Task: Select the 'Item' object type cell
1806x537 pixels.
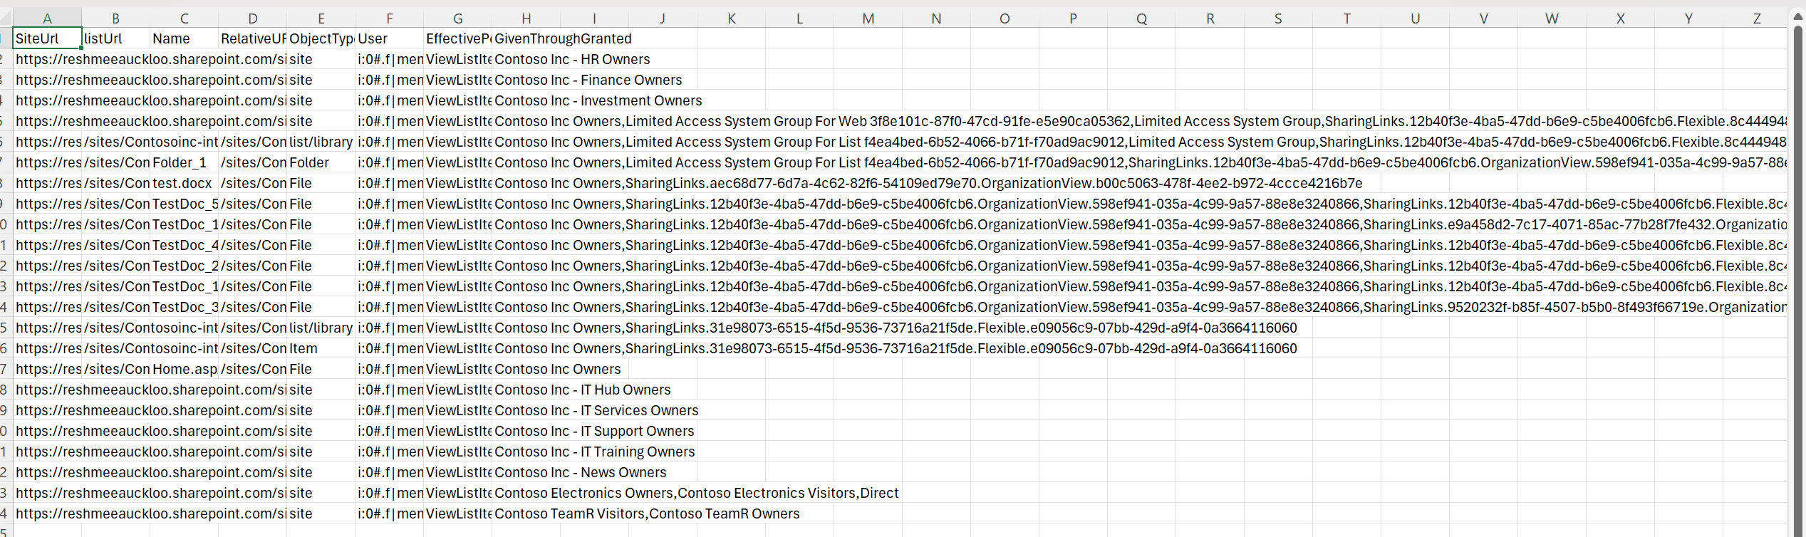Action: (x=321, y=348)
